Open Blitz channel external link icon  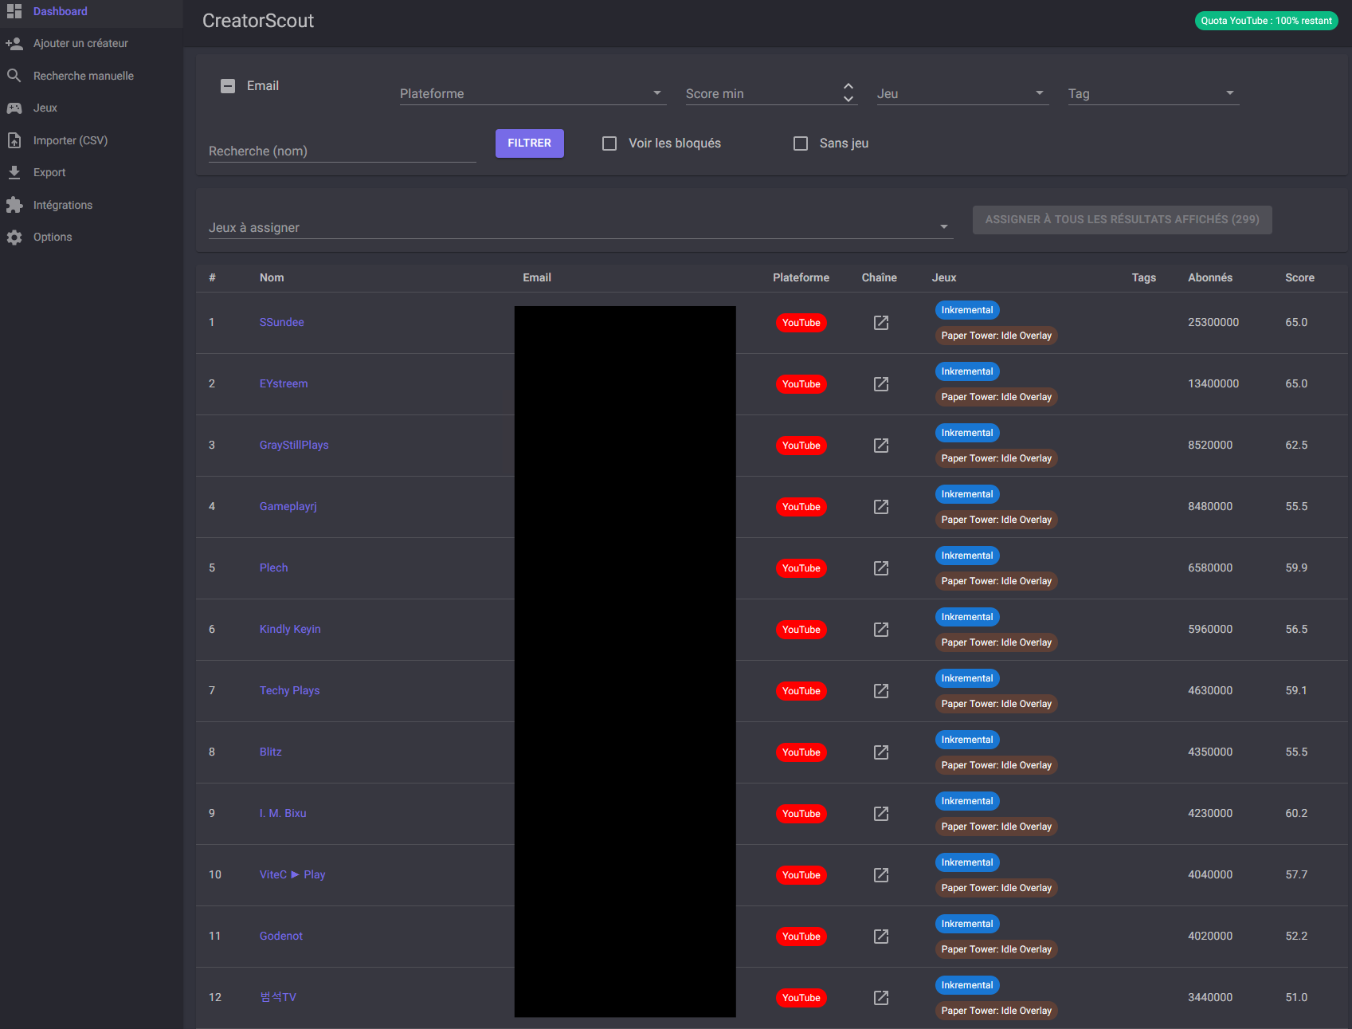click(x=881, y=752)
